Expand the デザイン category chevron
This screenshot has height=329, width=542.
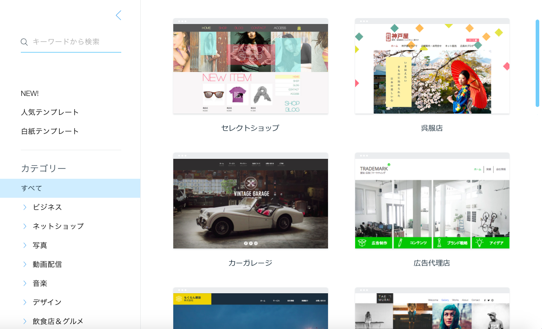coord(25,302)
